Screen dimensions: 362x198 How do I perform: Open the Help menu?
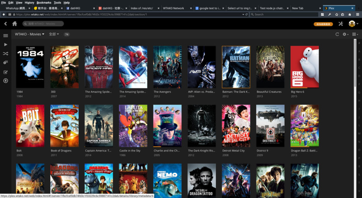click(x=67, y=3)
